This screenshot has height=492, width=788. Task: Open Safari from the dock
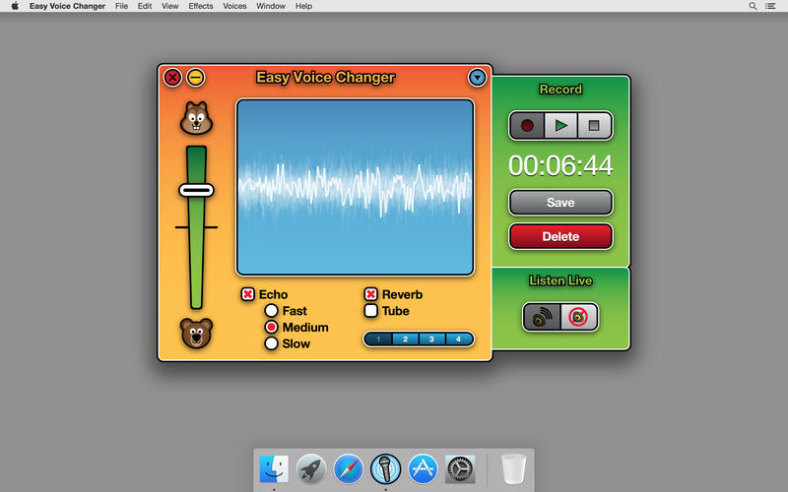coord(349,469)
